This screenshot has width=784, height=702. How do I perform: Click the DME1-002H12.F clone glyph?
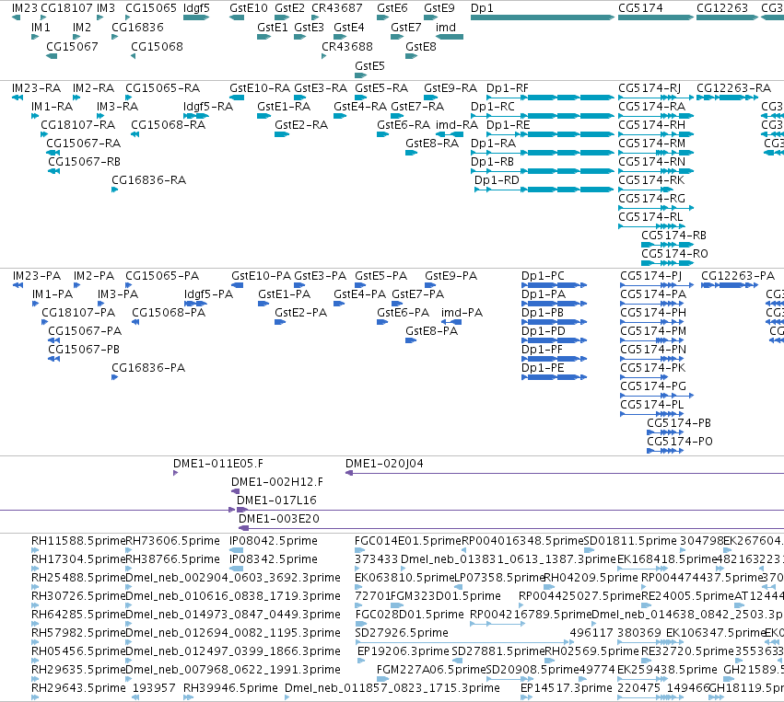click(x=235, y=491)
